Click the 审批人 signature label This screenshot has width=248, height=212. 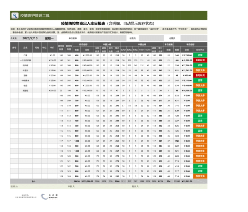tap(71, 187)
